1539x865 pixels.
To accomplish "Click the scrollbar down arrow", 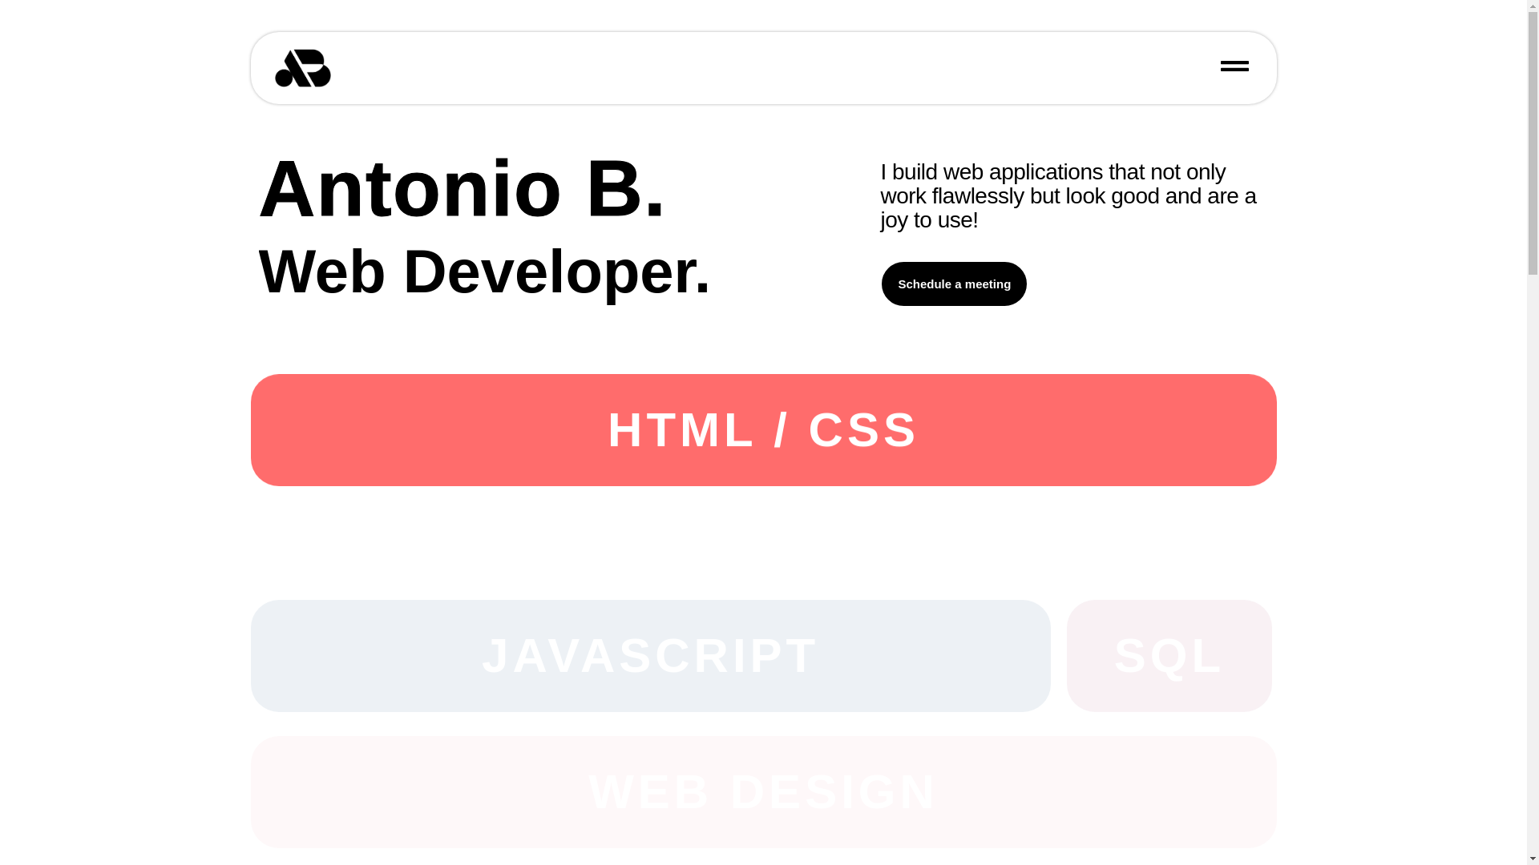I will click(1533, 859).
